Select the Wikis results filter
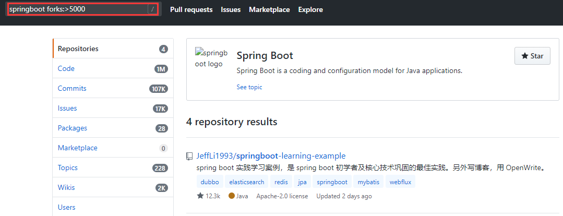This screenshot has height=216, width=563. 113,187
